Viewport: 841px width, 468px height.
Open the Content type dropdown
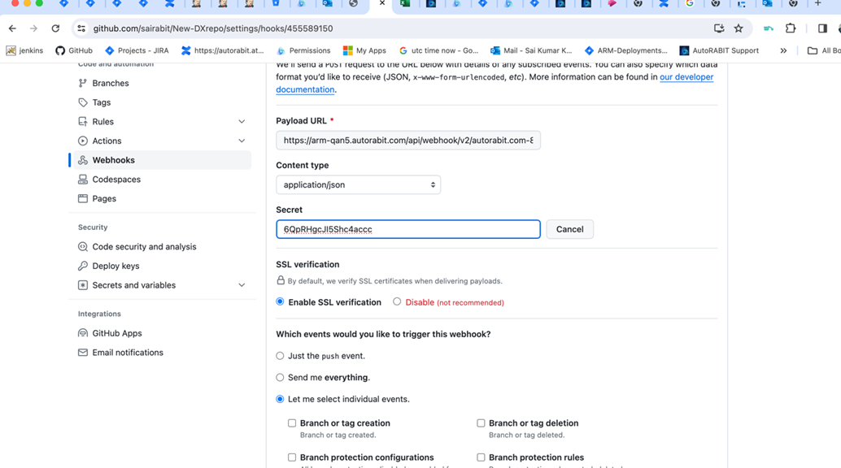358,185
